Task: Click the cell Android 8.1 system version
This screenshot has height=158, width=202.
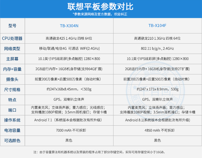Action: point(158,120)
